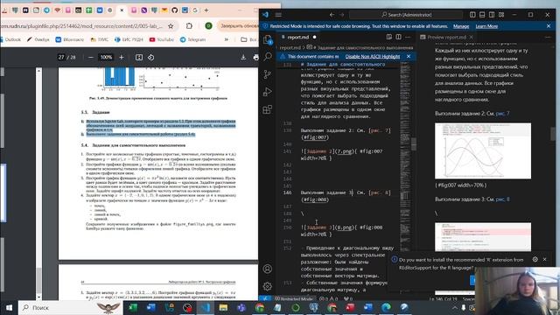Open File Explorer from taskbar
The height and width of the screenshot is (315, 560).
[x=224, y=307]
